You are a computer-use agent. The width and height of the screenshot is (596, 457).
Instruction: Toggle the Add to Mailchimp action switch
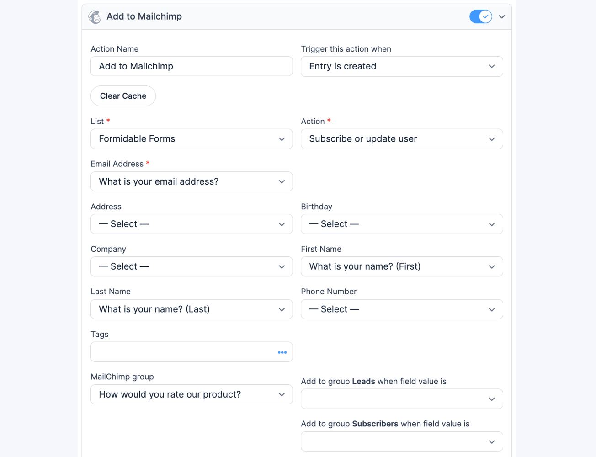(481, 16)
